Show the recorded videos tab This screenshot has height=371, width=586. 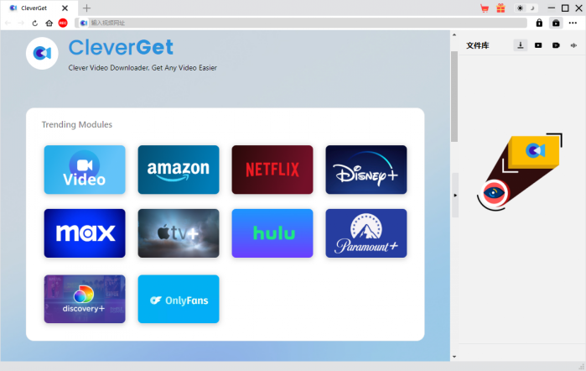coord(556,45)
